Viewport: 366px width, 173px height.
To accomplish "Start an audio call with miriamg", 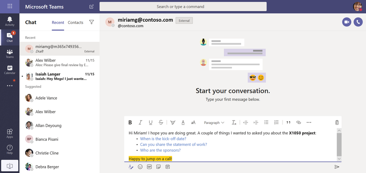I will [358, 22].
